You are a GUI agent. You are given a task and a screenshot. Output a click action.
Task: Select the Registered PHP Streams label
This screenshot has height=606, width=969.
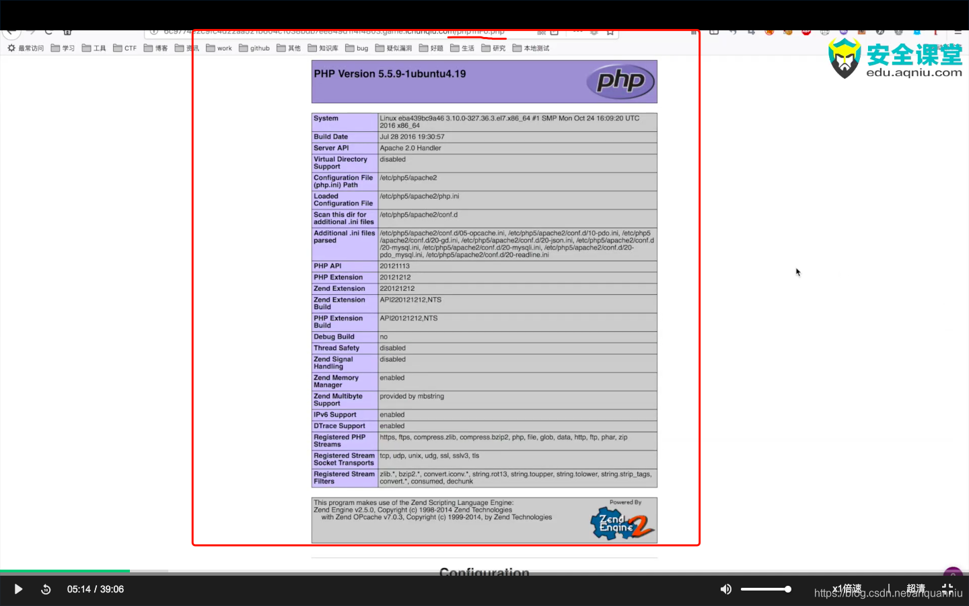340,441
